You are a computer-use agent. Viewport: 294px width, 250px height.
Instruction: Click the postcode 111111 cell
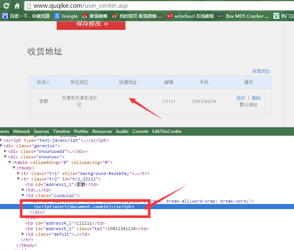[169, 101]
